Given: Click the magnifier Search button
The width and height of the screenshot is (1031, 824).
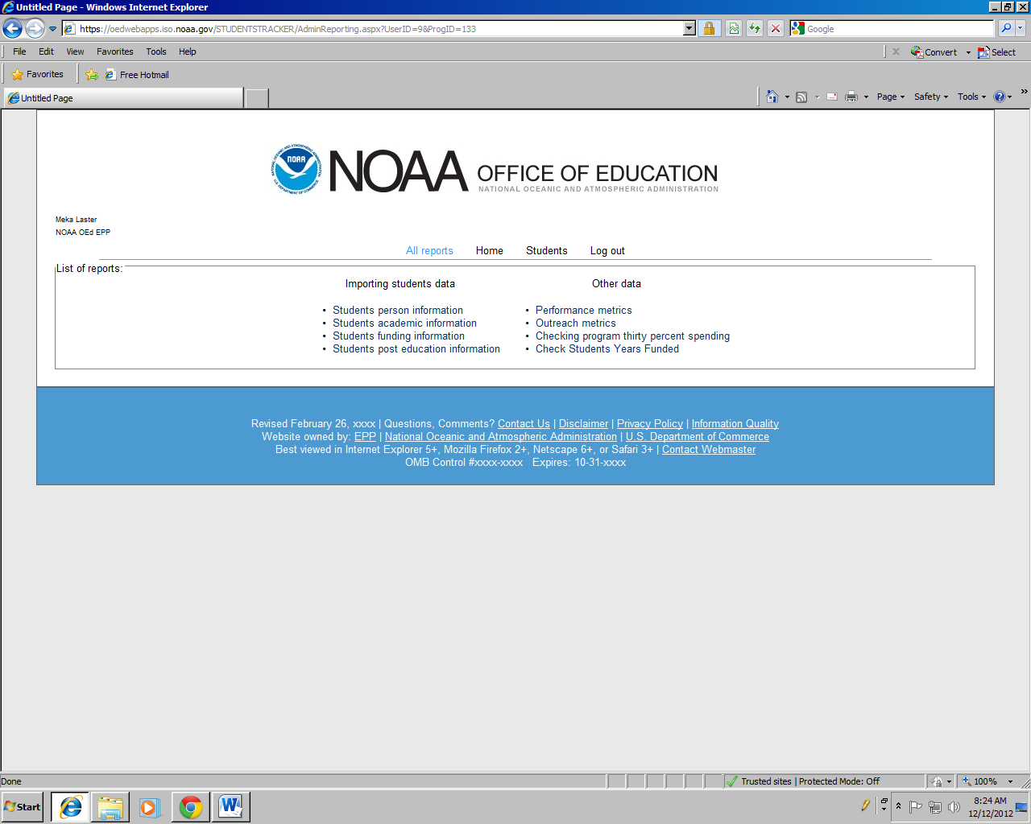Looking at the screenshot, I should click(1006, 29).
